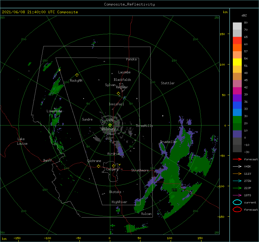Click the Sylvan label
Screen dimensions: 259x242
(110, 85)
